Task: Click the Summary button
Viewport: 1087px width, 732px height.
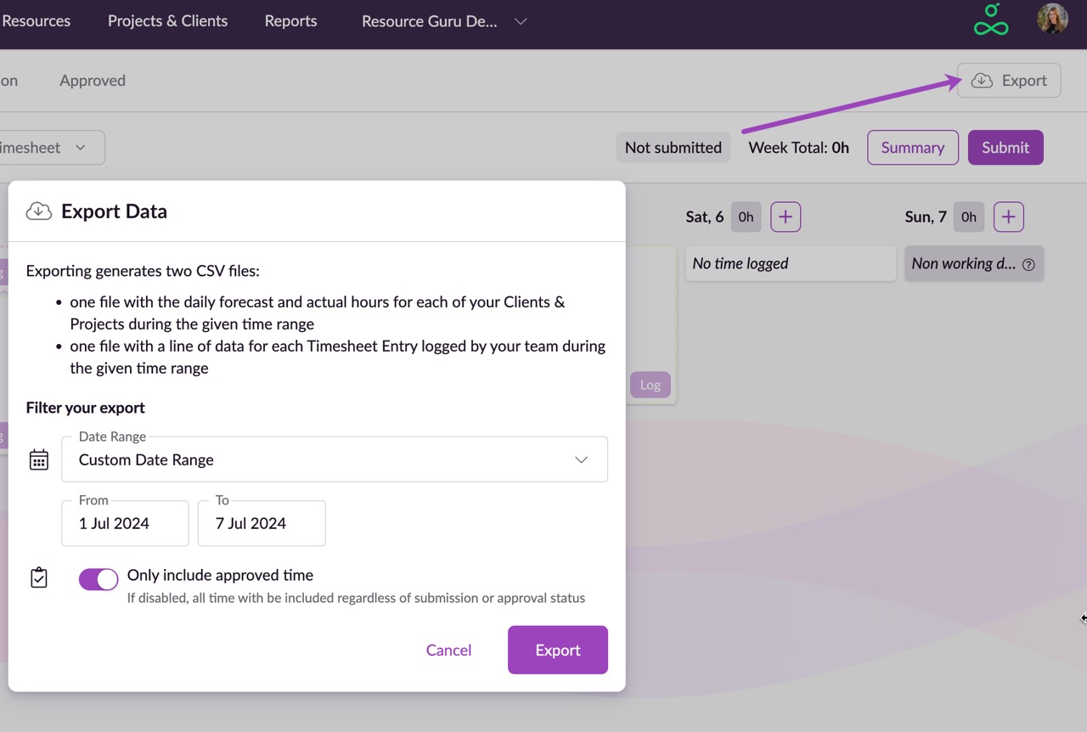Action: [913, 148]
